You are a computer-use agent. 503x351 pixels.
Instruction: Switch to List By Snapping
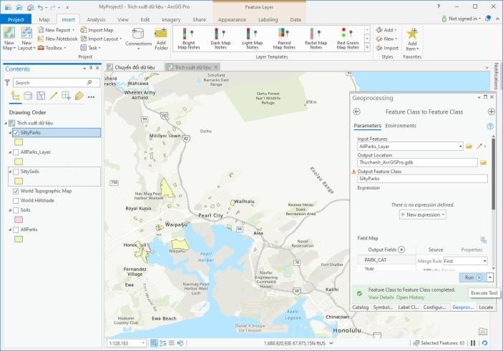(66, 96)
